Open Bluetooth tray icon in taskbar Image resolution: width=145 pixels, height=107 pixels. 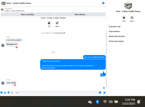tap(97, 102)
